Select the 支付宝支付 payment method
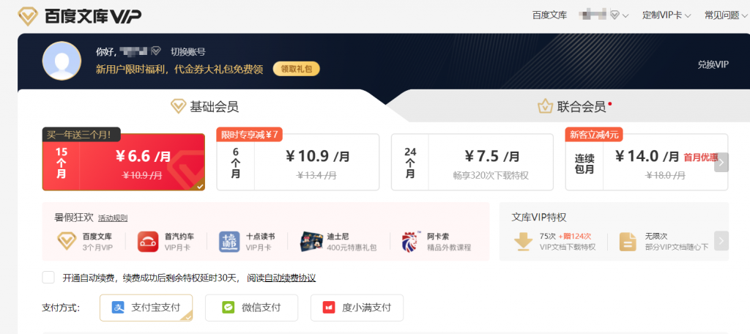750x334 pixels. tap(146, 308)
